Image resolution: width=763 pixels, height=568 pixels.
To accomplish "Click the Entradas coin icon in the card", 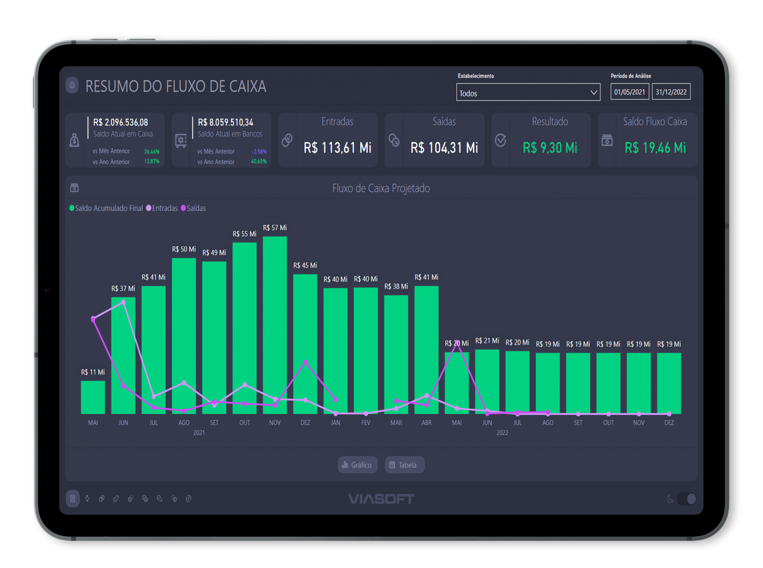I will click(287, 140).
